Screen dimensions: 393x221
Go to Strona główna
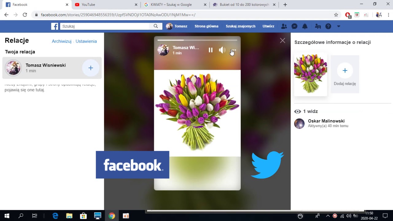206,26
